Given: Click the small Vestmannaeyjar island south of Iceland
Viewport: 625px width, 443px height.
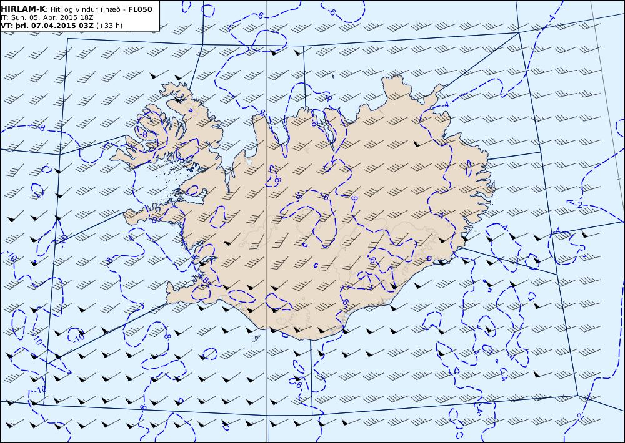Looking at the screenshot, I should point(256,339).
